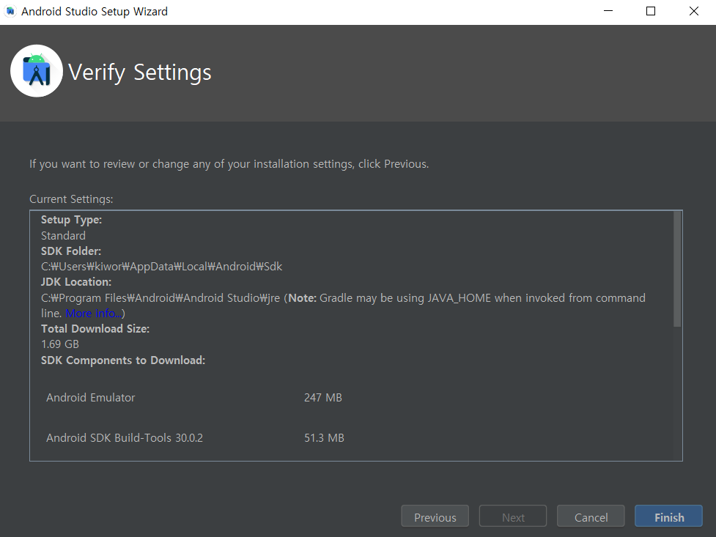The width and height of the screenshot is (716, 537).
Task: Click the Standard setup type value
Action: coord(63,236)
